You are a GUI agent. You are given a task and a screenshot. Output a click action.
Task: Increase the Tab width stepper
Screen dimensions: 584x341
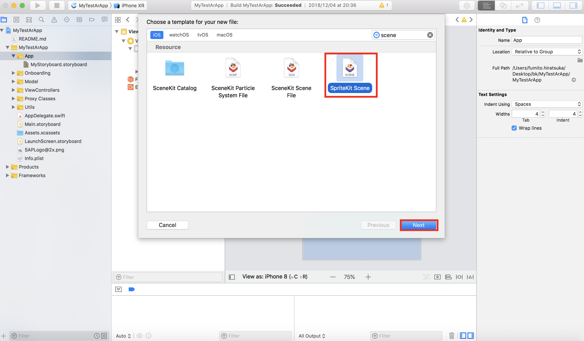tap(543, 112)
